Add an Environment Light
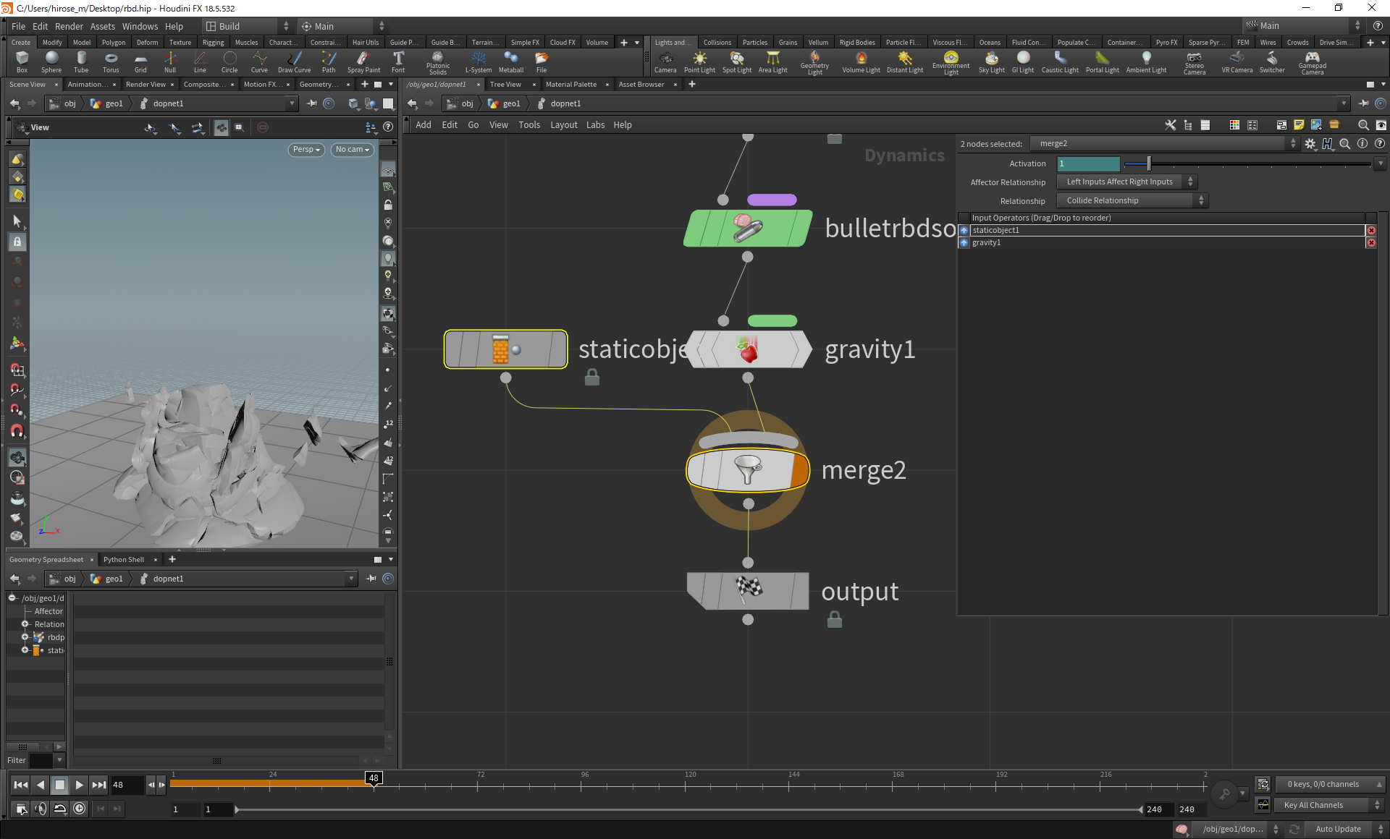Screen dimensions: 1390x839 tap(951, 63)
